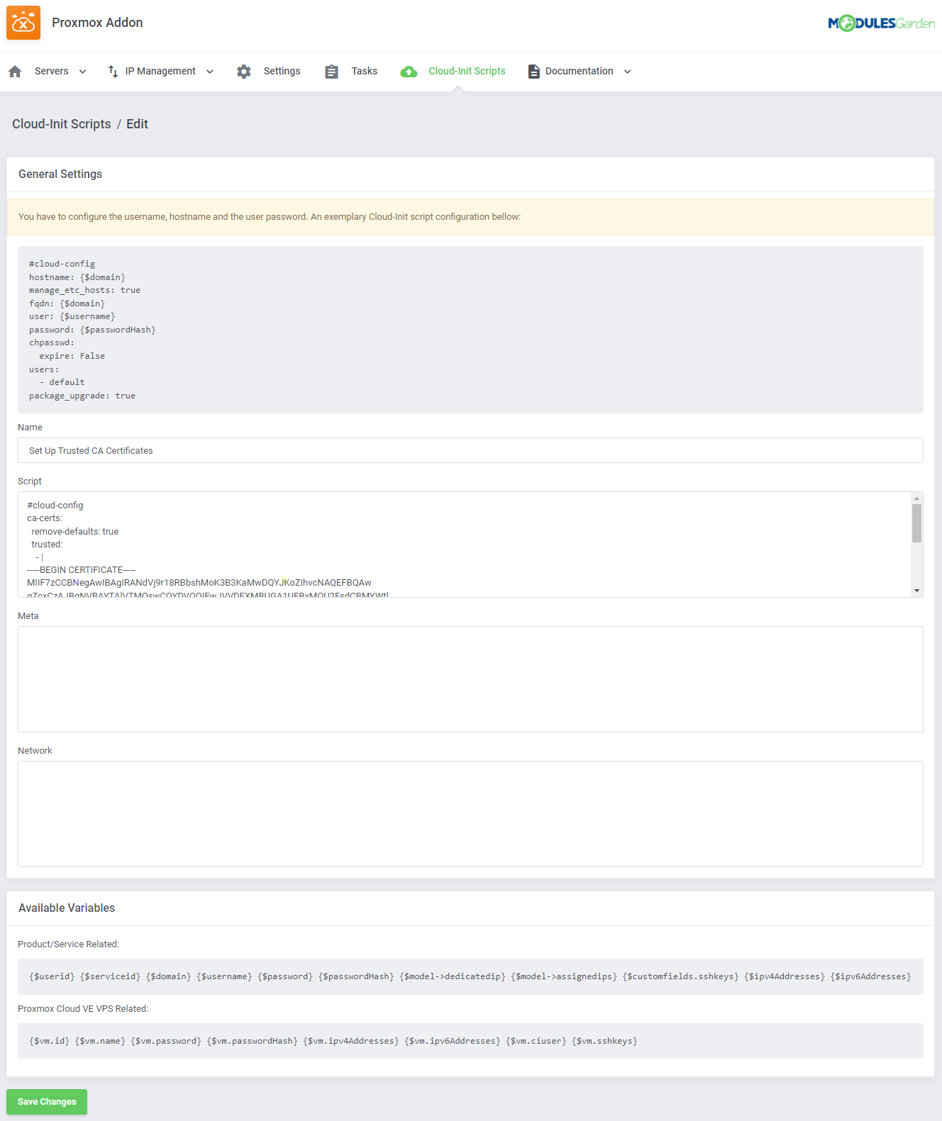Click the Tasks clipboard icon
The width and height of the screenshot is (942, 1121).
tap(331, 72)
